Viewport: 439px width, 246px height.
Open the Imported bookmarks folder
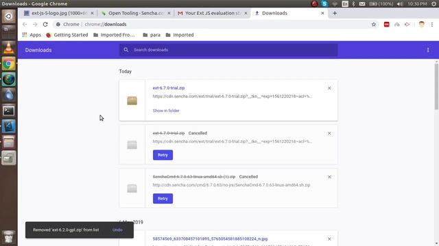tap(180, 35)
